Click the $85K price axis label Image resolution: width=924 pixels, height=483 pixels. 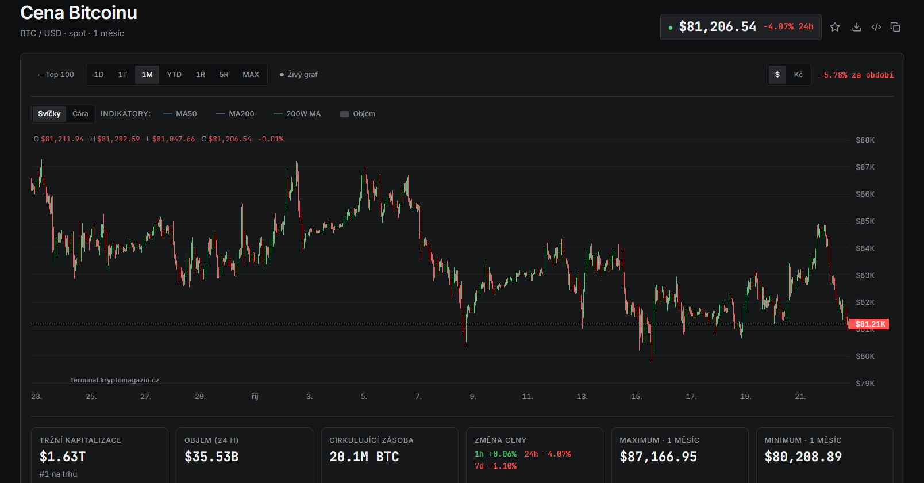point(865,221)
